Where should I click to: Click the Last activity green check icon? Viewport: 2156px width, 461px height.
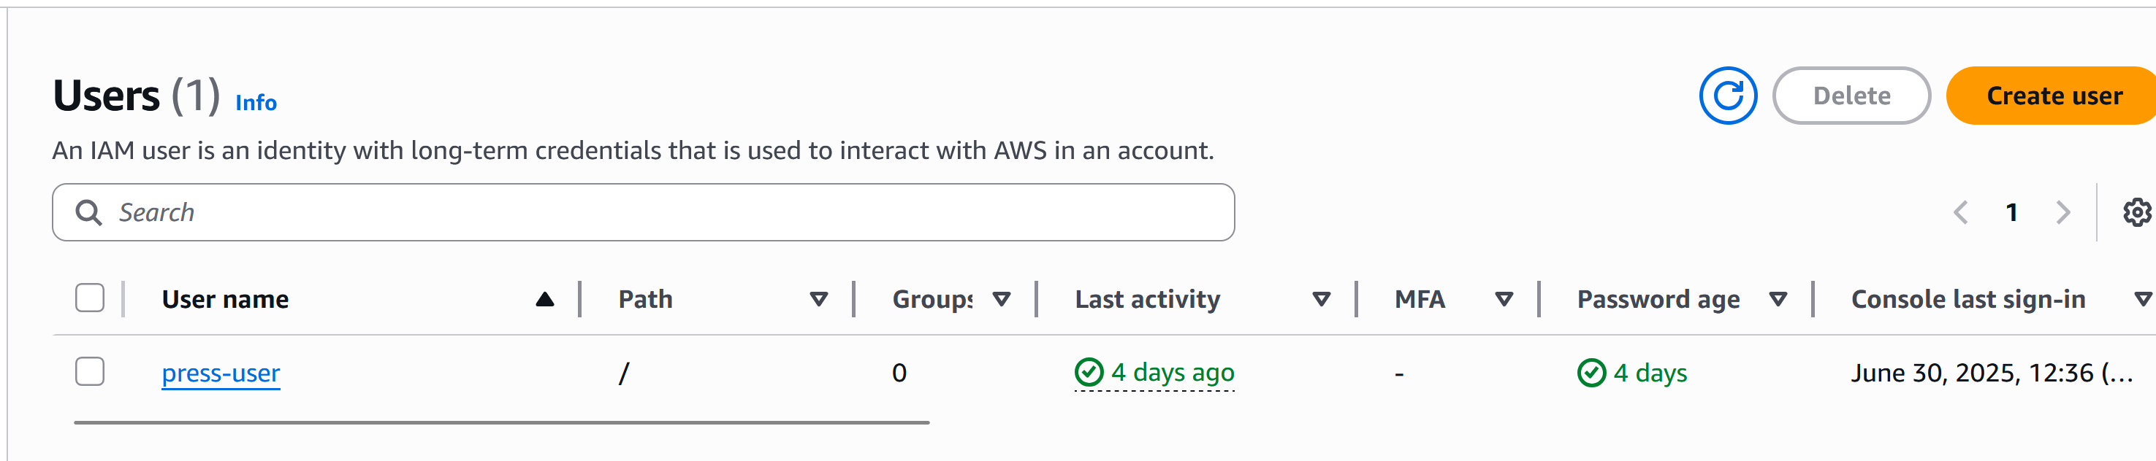pyautogui.click(x=1089, y=373)
